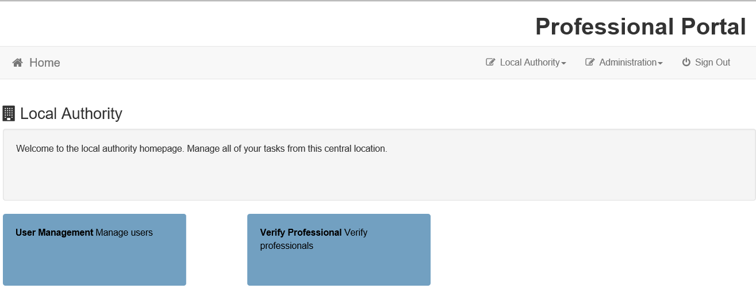The image size is (756, 292).
Task: Open the Local Authority menu
Action: 526,62
